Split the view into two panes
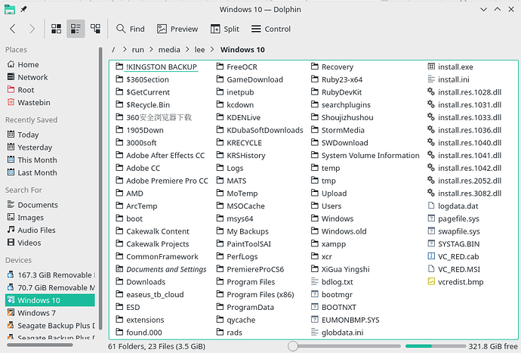 [x=224, y=29]
